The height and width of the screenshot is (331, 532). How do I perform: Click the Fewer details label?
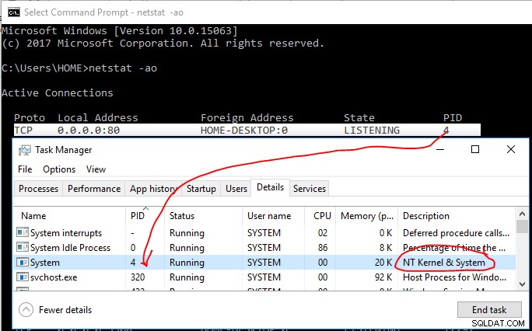(x=65, y=310)
